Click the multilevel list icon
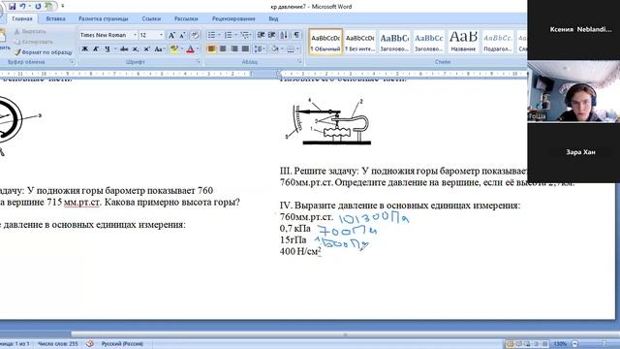The height and width of the screenshot is (349, 620). pyautogui.click(x=245, y=35)
